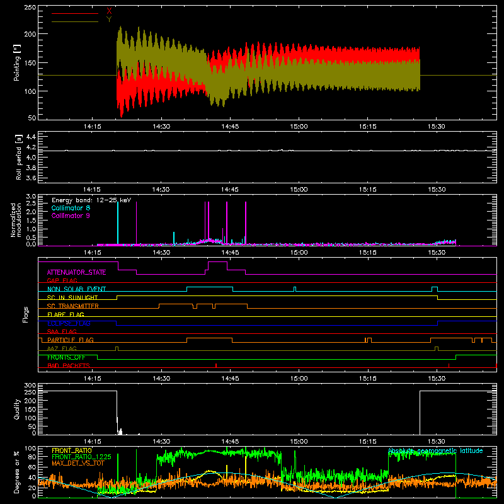504x504 pixels.
Task: Click the red 'X' legend label
Action: pos(109,11)
